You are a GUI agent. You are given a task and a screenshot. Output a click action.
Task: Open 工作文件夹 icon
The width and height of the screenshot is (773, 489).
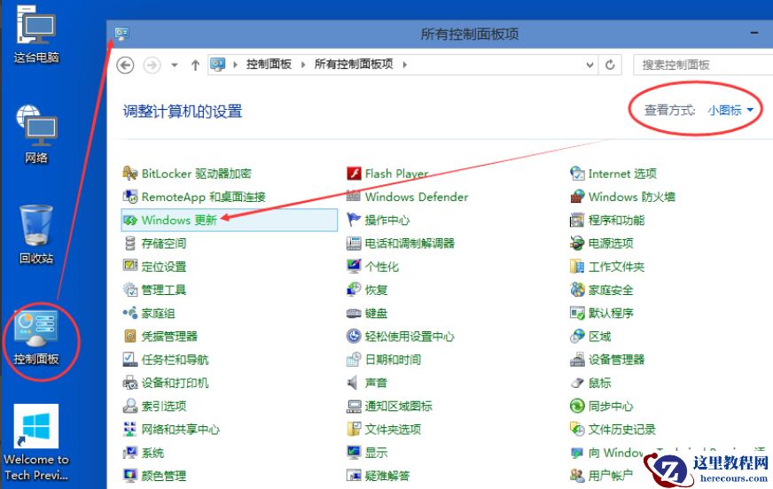pyautogui.click(x=577, y=267)
